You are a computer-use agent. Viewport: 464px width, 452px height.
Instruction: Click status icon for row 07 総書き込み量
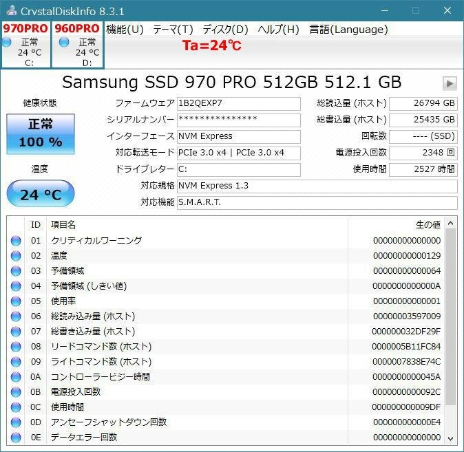pos(16,332)
